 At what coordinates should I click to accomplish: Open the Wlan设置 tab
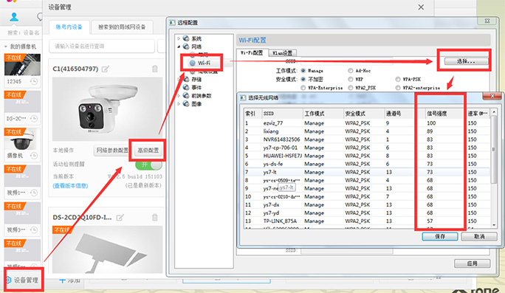283,53
